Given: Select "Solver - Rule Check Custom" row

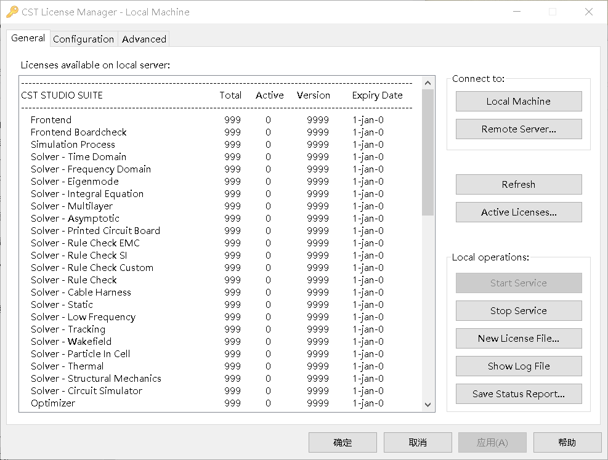Looking at the screenshot, I should click(207, 268).
